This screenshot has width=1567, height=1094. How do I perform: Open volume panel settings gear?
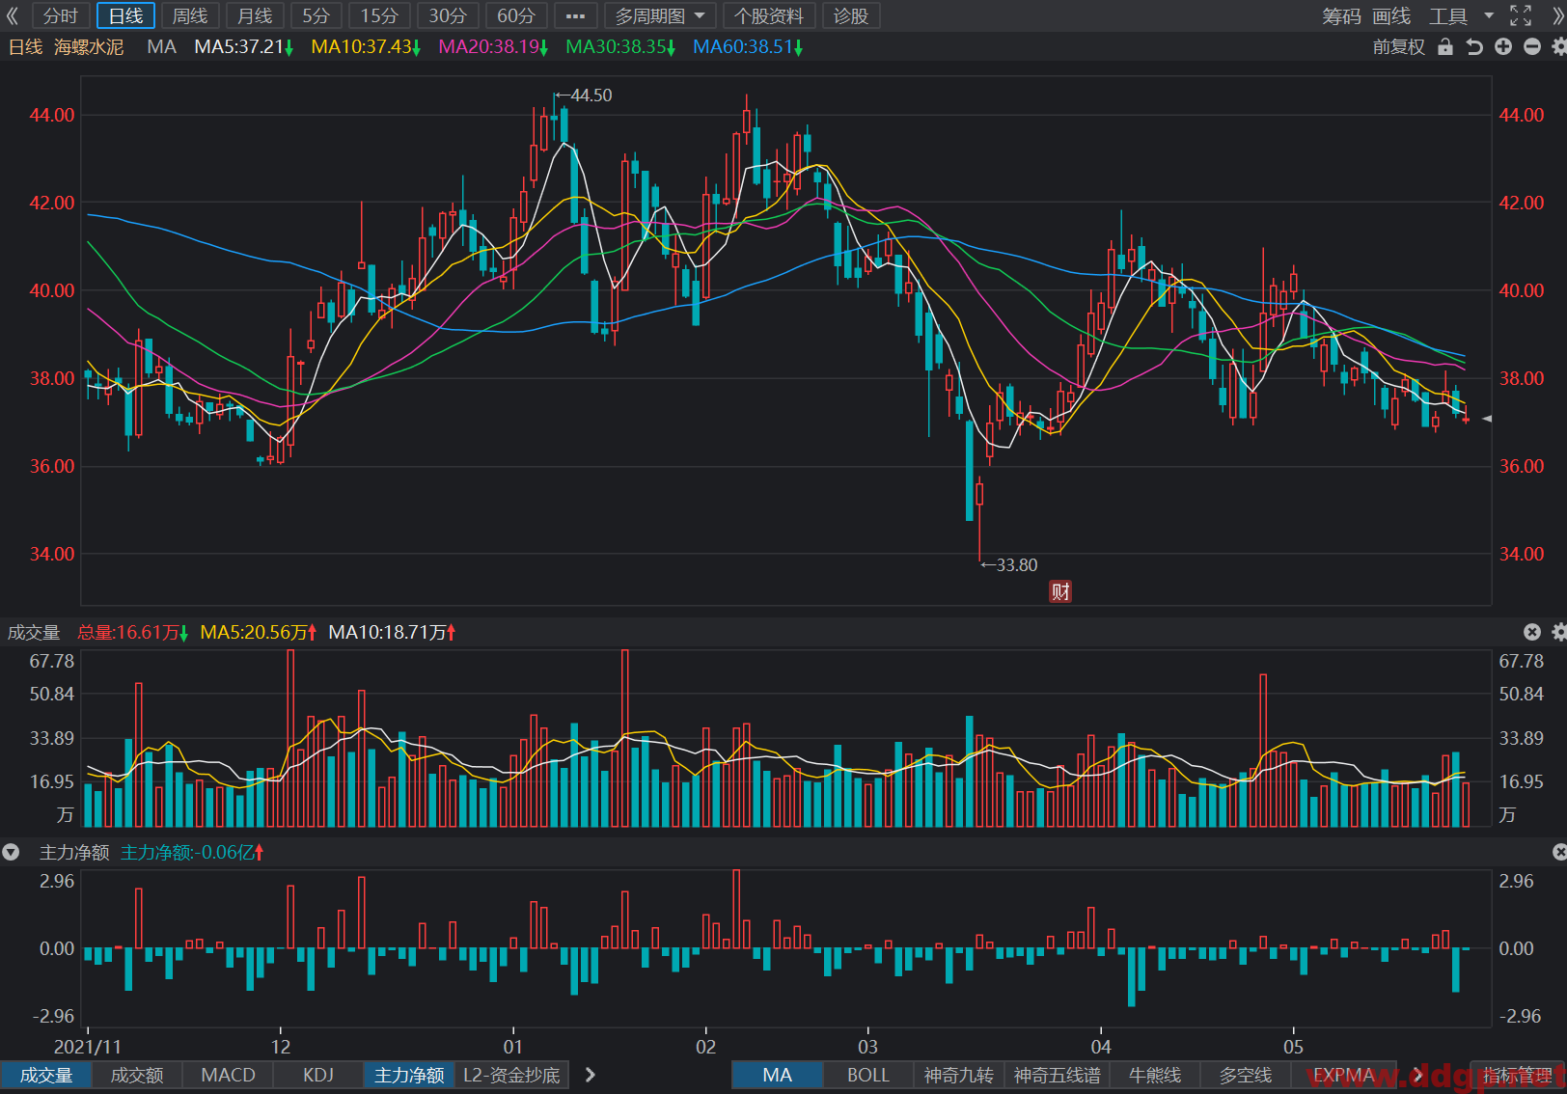tap(1558, 632)
